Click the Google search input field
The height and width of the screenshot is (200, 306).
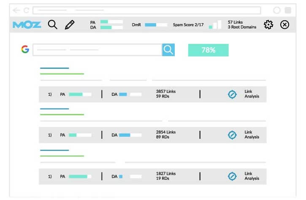97,50
